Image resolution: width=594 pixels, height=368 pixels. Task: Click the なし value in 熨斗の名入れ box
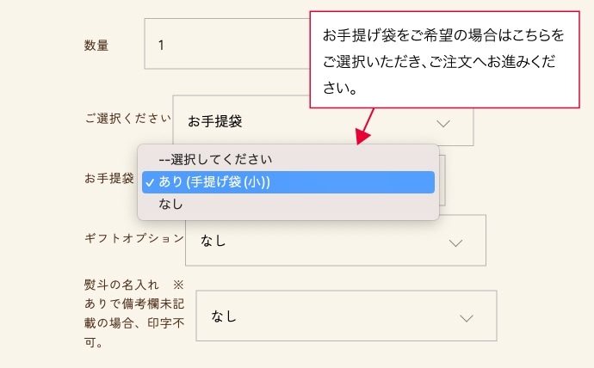point(224,316)
